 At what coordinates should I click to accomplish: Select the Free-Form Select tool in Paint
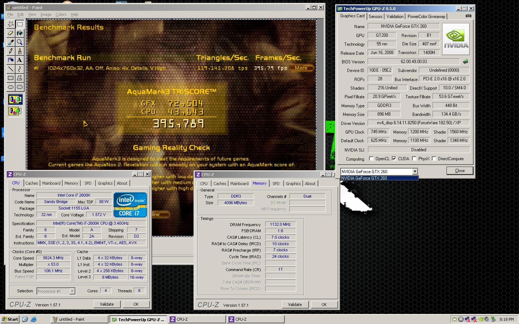(11, 24)
